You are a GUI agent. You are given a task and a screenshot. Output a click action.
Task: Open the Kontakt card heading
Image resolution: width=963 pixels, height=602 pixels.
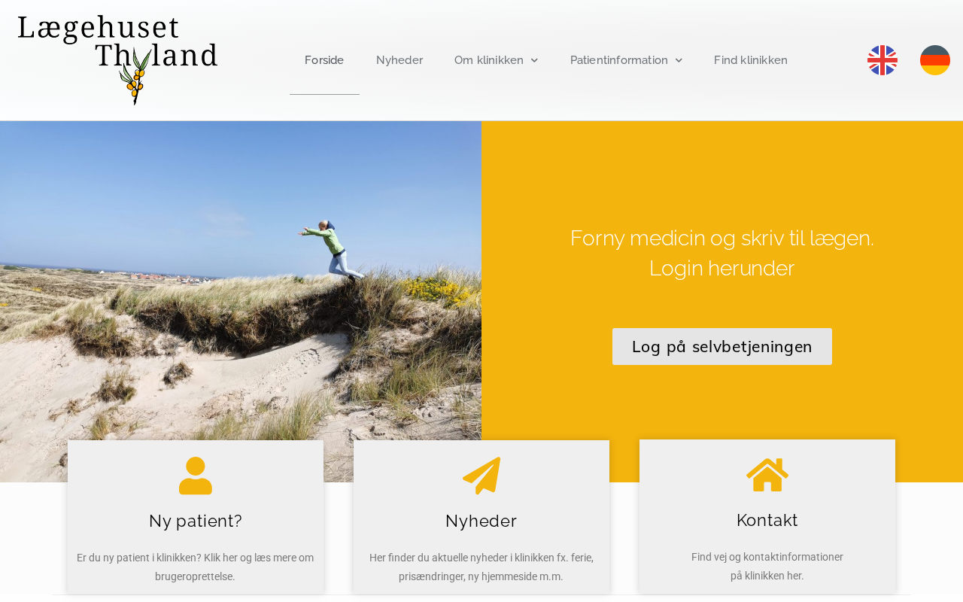(x=767, y=520)
